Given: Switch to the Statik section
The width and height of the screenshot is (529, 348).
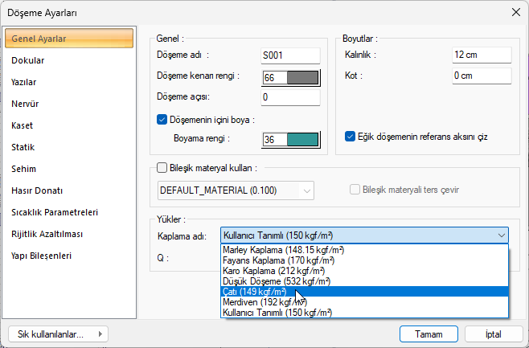Looking at the screenshot, I should [x=23, y=147].
